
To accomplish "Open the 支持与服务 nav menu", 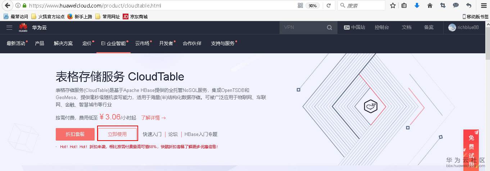I will point(223,43).
